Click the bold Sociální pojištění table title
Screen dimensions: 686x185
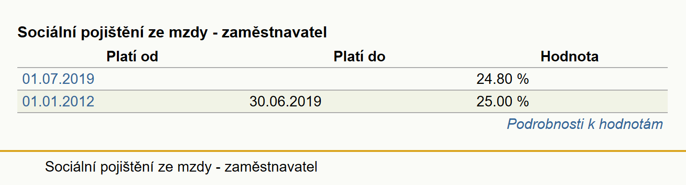[172, 33]
